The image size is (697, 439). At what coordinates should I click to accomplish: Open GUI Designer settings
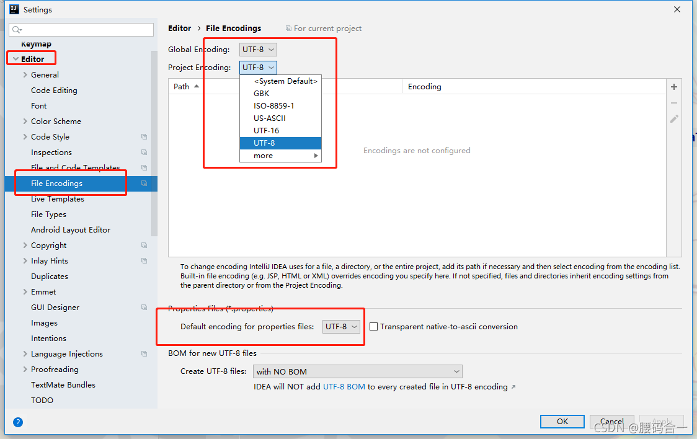(x=55, y=308)
